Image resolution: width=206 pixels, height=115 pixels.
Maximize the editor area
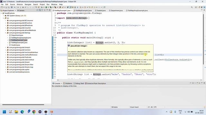pyautogui.click(x=204, y=10)
